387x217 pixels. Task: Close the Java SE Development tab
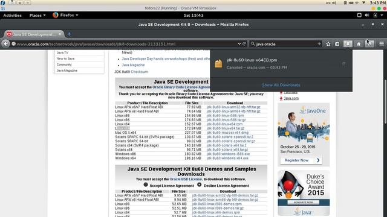click(x=60, y=34)
